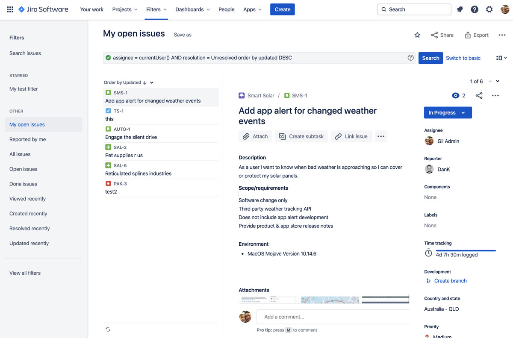
Task: Select issue SAL-2 Pet supplies r us
Action: point(161,152)
